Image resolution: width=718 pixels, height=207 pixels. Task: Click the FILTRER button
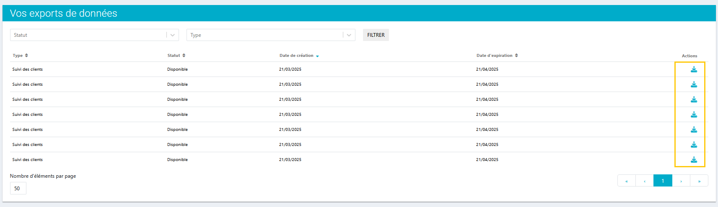376,35
